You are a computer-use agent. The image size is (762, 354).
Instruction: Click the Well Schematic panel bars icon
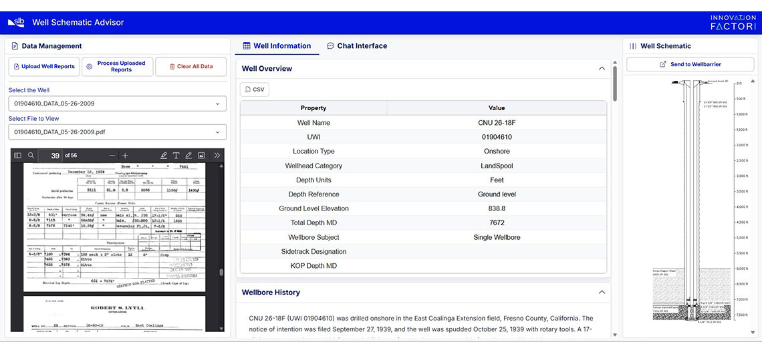coord(633,46)
